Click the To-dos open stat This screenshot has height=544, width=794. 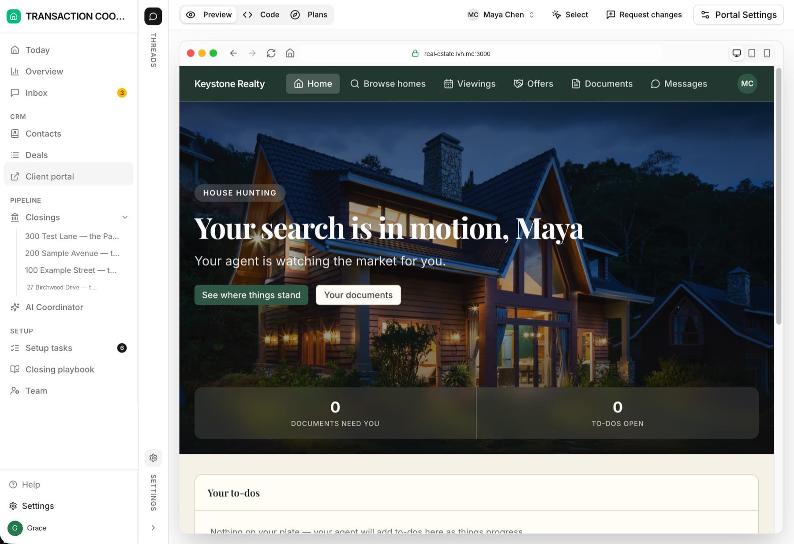click(618, 413)
